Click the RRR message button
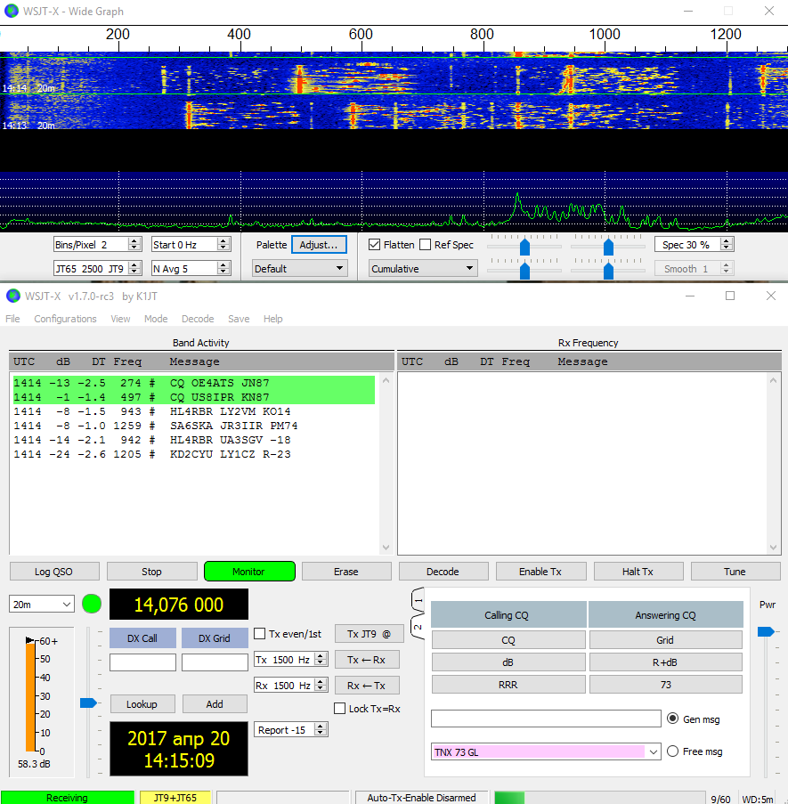This screenshot has height=804, width=788. (x=508, y=685)
